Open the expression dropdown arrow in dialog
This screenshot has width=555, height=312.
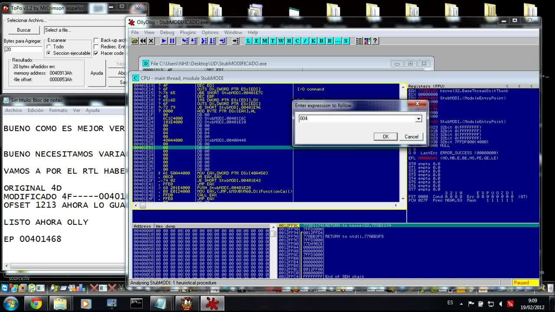pos(418,119)
